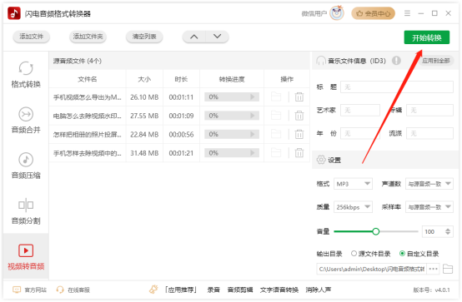
Task: Click the 官方网站 link
Action: click(35, 290)
